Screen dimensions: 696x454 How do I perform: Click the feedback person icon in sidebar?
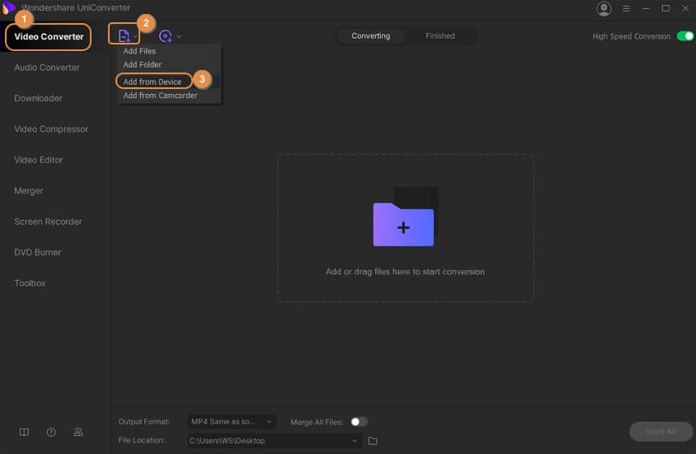coord(78,432)
